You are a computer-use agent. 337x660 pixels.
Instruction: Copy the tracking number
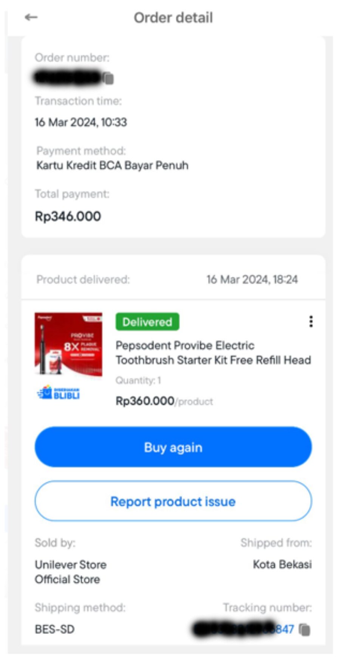tap(305, 630)
